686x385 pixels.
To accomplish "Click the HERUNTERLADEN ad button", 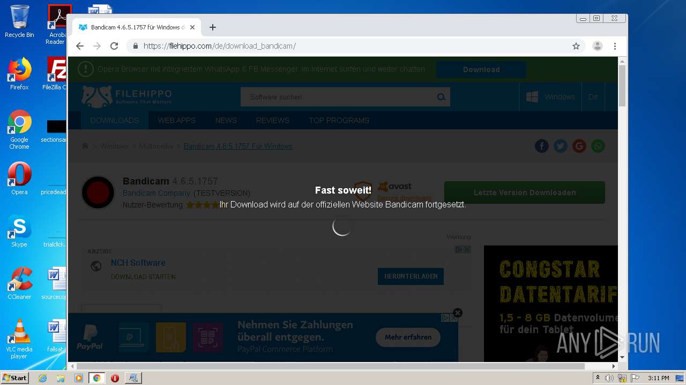I will coord(411,276).
